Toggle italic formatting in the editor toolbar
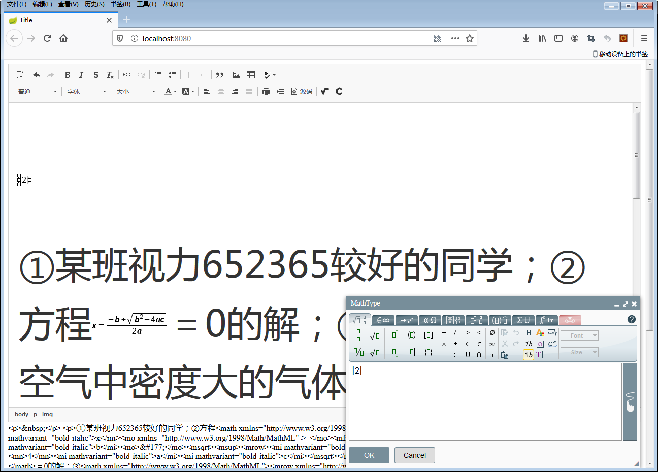This screenshot has height=472, width=658. point(81,75)
